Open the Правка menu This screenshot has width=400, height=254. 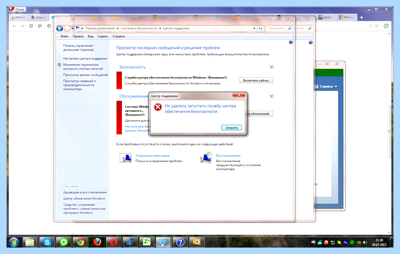point(78,37)
